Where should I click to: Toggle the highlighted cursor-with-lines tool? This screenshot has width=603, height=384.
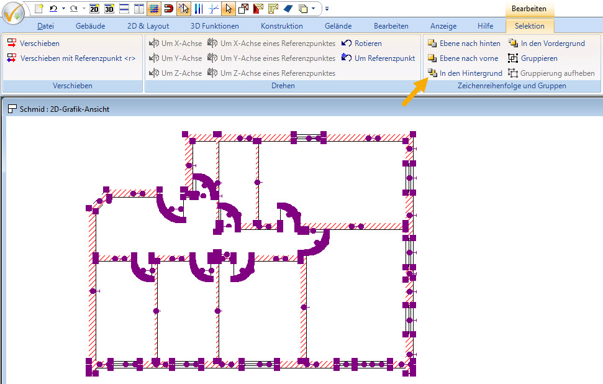(183, 9)
